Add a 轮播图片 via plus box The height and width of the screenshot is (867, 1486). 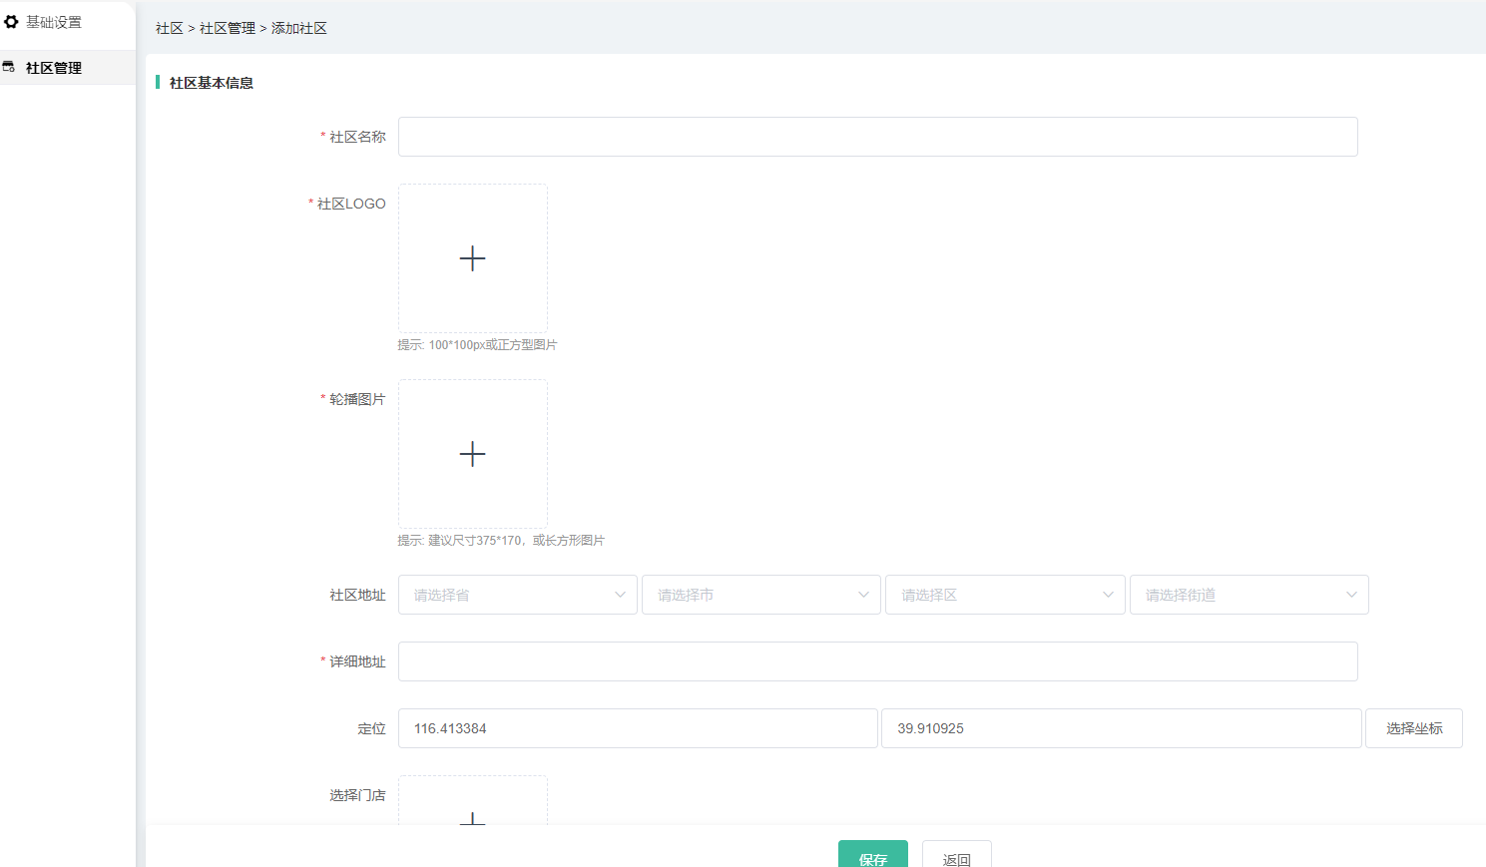(473, 454)
